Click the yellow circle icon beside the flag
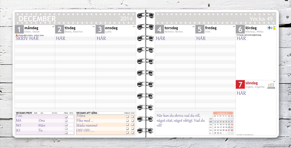This screenshot has width=291, height=148. pyautogui.click(x=274, y=28)
